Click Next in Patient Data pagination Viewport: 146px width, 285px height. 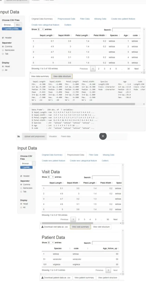click(115, 270)
